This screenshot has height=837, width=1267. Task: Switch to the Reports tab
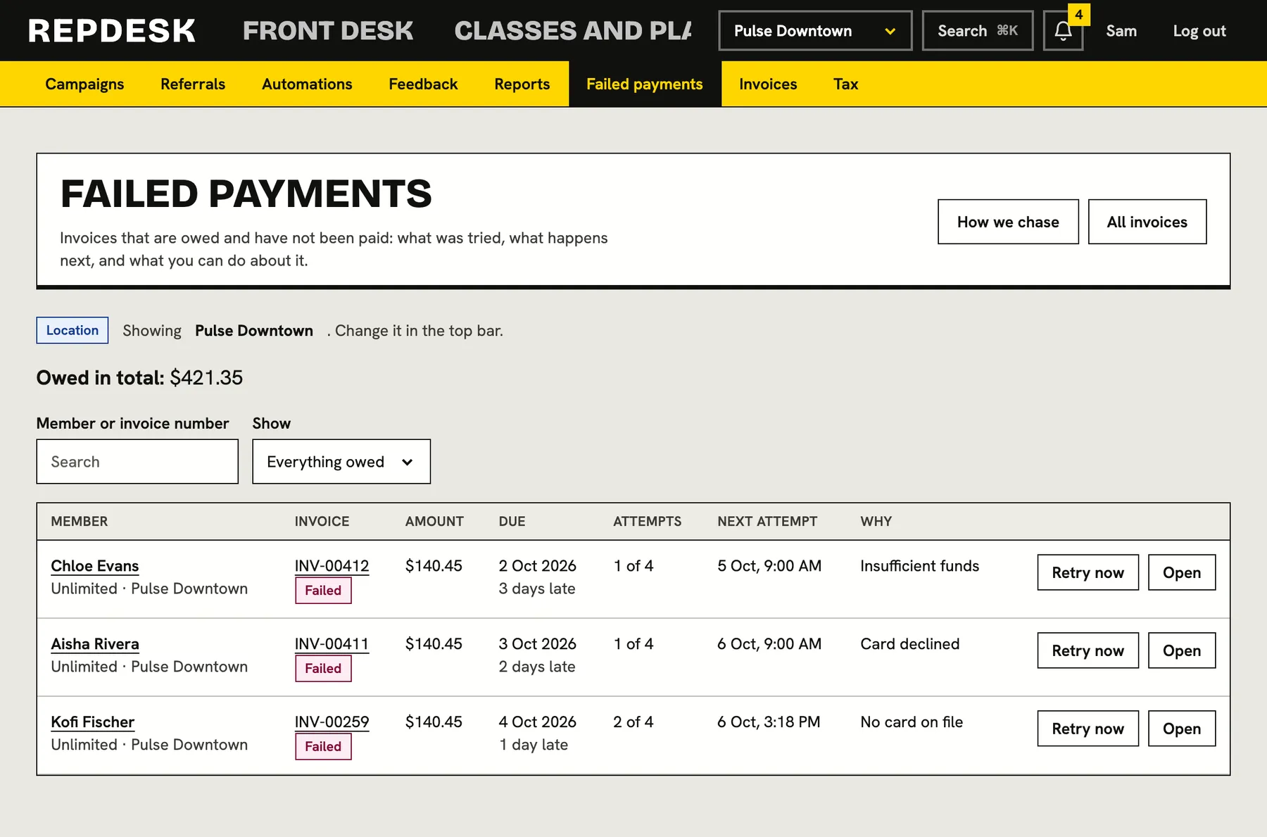522,84
